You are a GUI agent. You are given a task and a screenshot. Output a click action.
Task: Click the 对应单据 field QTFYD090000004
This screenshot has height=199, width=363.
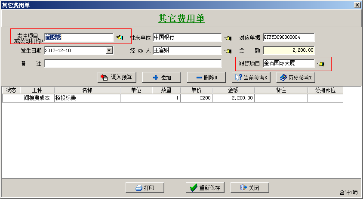[289, 37]
